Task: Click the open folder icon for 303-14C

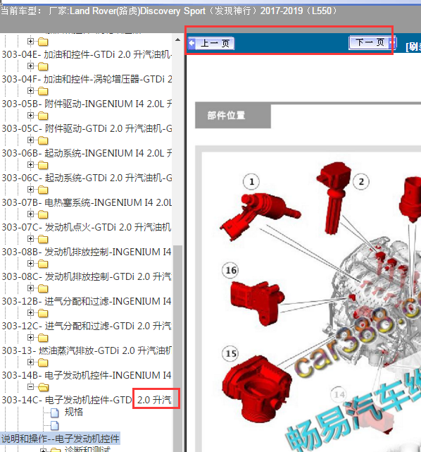Action: coord(43,387)
